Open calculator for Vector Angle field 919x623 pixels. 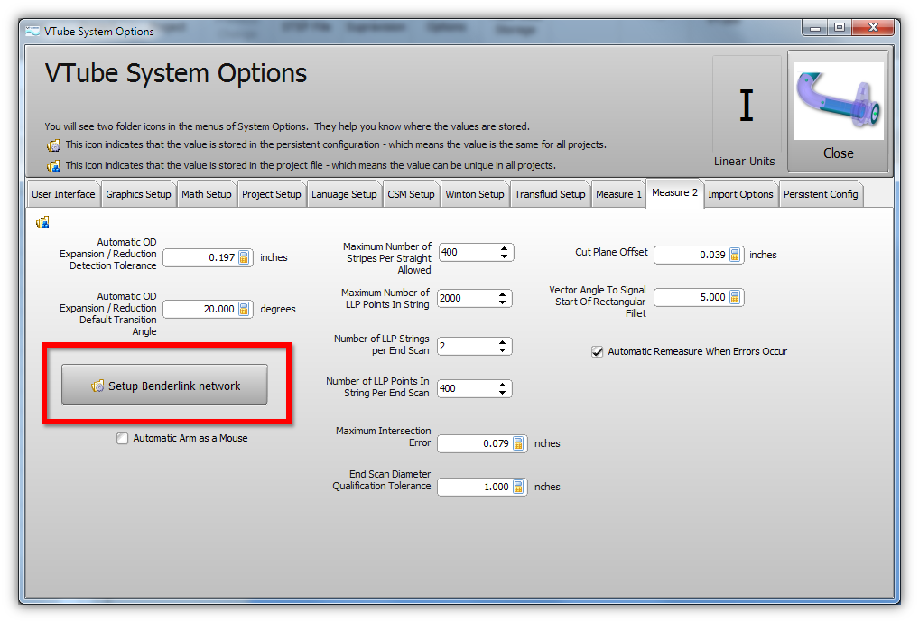734,297
